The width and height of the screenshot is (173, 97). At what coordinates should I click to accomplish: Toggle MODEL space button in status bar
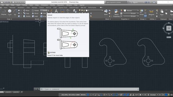point(83,95)
